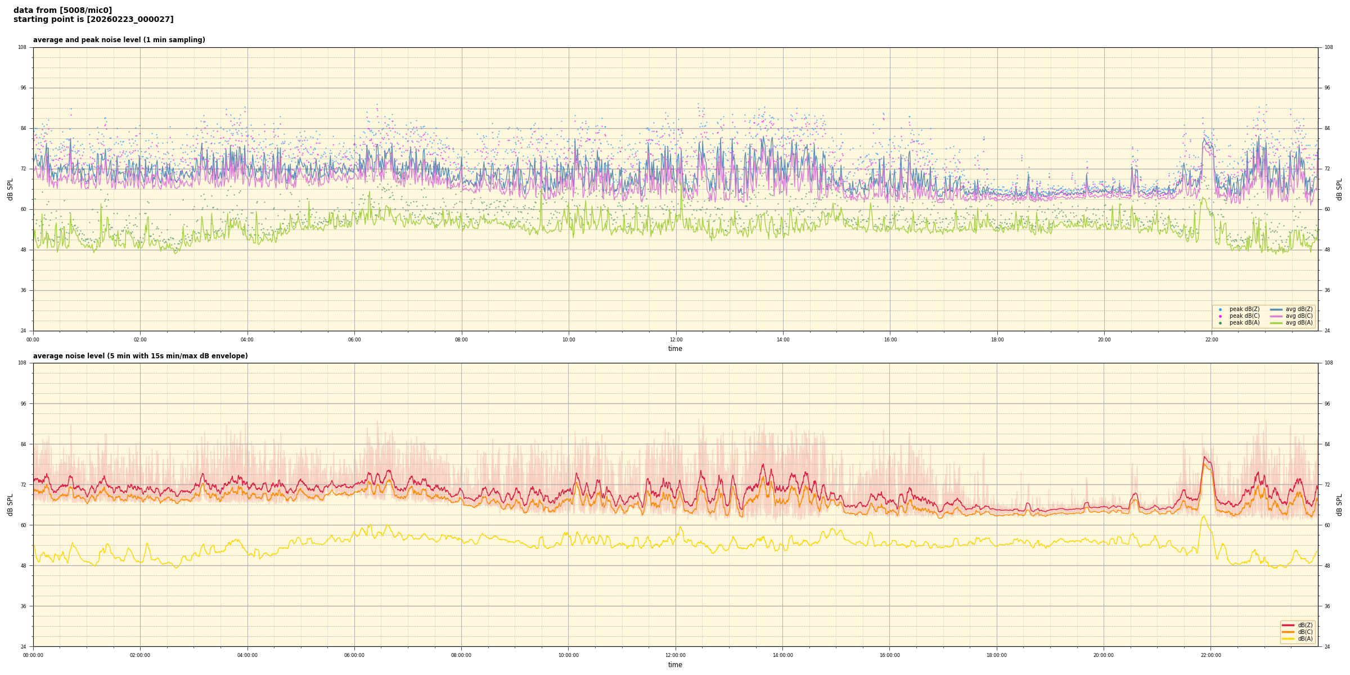This screenshot has height=675, width=1350.
Task: Select avg dB(A) legend line in top chart
Action: coord(1276,323)
